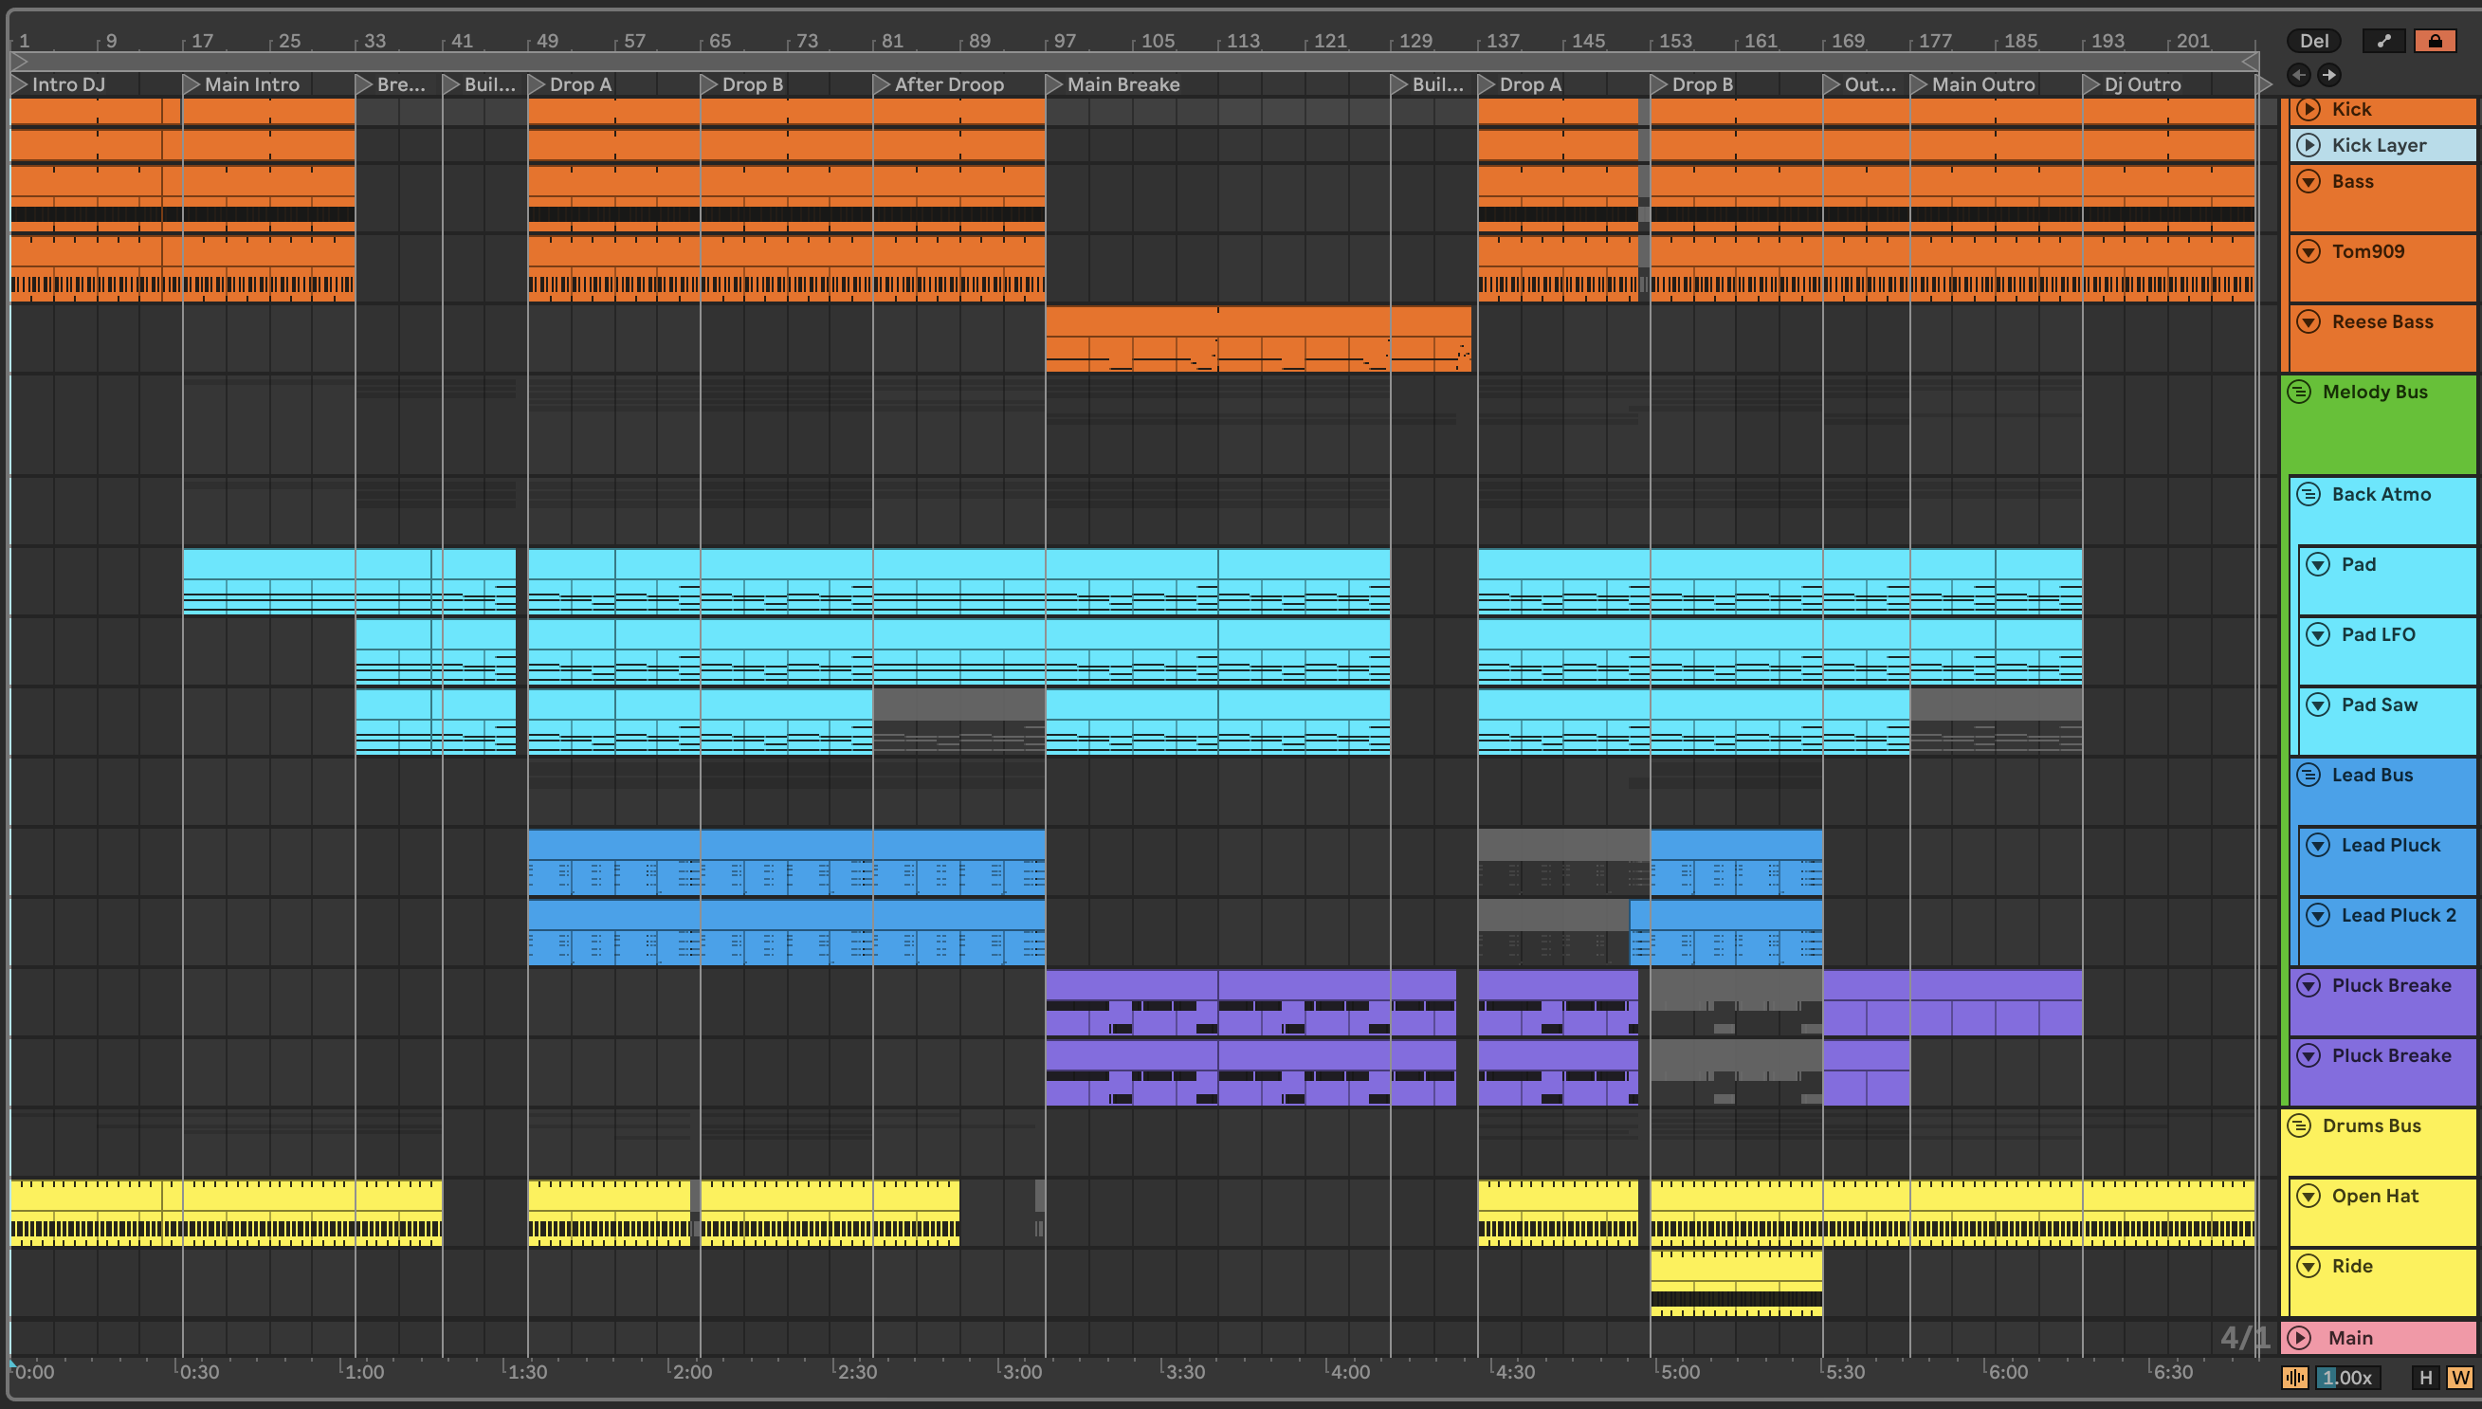Collapse the Lead Pluck track arrow
Viewport: 2482px width, 1409px height.
[x=2319, y=845]
